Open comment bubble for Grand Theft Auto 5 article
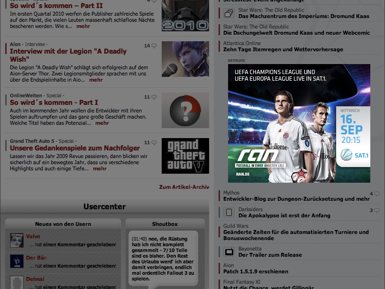The height and width of the screenshot is (289, 385). tap(150, 142)
